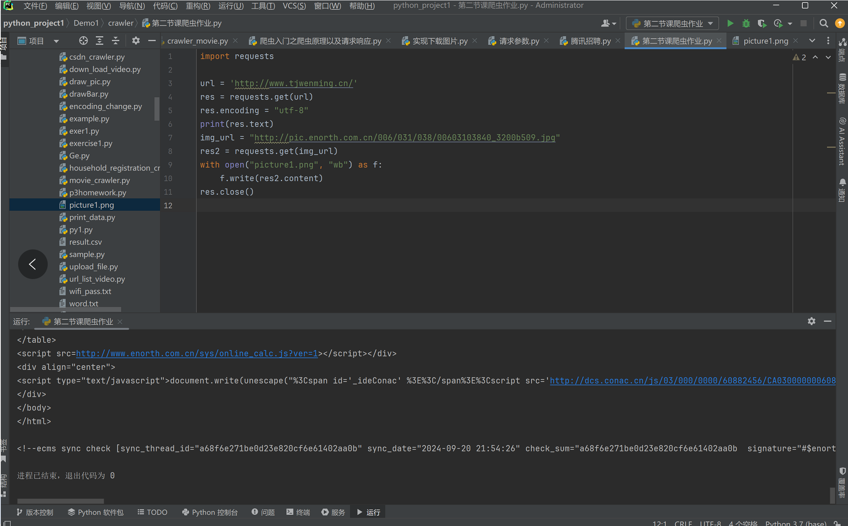This screenshot has height=526, width=848.
Task: Click the Debug bug icon
Action: (x=746, y=23)
